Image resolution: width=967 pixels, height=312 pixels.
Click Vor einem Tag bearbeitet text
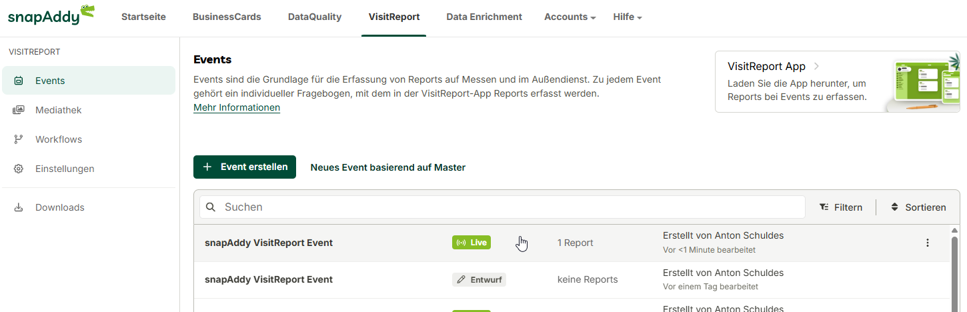coord(710,287)
